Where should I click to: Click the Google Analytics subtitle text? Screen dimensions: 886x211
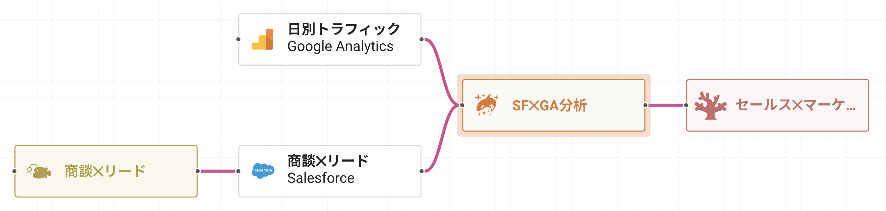pyautogui.click(x=340, y=47)
